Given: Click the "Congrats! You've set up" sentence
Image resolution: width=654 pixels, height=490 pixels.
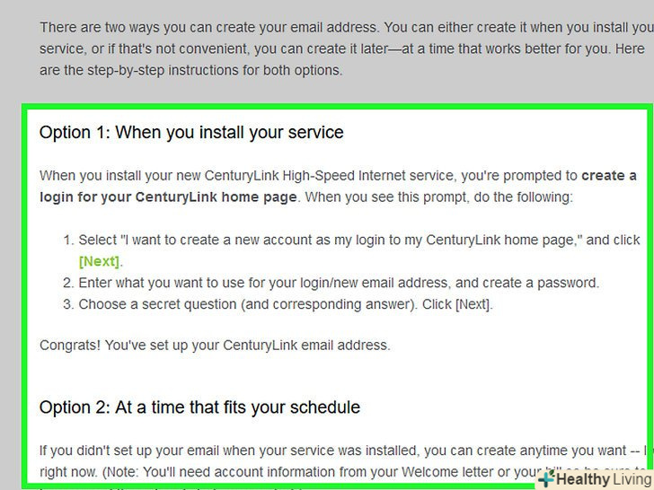Looking at the screenshot, I should tap(215, 345).
